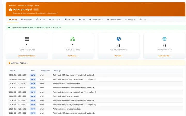Click the Proxmox VE Manager breadcrumb link

(x=26, y=6)
